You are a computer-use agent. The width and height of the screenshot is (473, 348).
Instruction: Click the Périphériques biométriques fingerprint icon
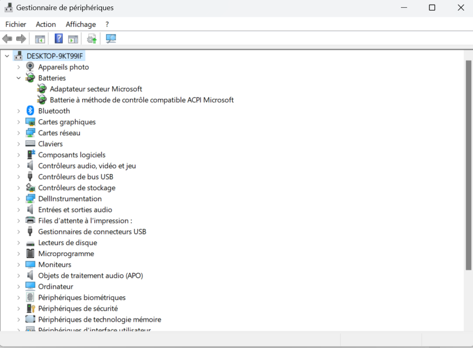click(30, 297)
